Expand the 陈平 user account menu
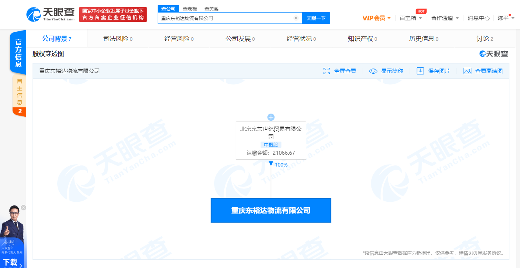Screen dimensions: 520x268 coord(506,18)
